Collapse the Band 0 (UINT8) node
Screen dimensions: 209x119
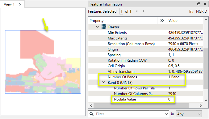[103, 82]
